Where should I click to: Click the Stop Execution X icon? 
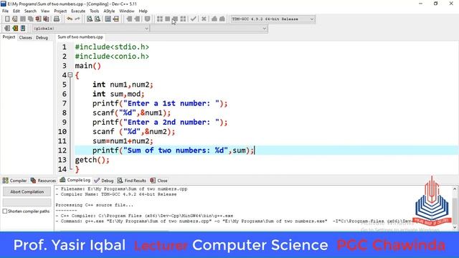[204, 19]
